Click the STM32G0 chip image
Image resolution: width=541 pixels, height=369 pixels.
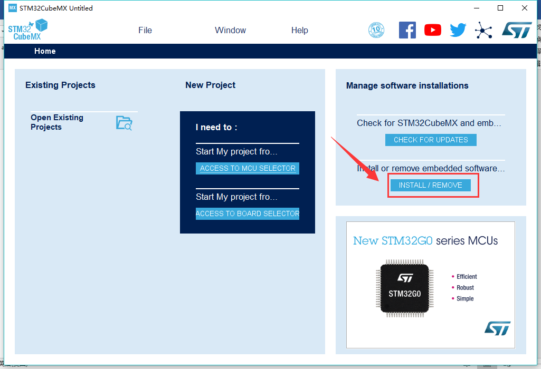point(405,288)
